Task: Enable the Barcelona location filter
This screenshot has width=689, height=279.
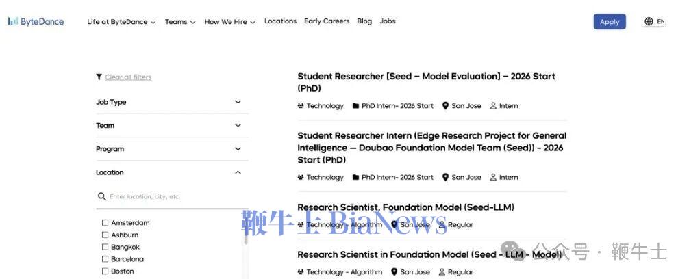Action: pyautogui.click(x=105, y=259)
